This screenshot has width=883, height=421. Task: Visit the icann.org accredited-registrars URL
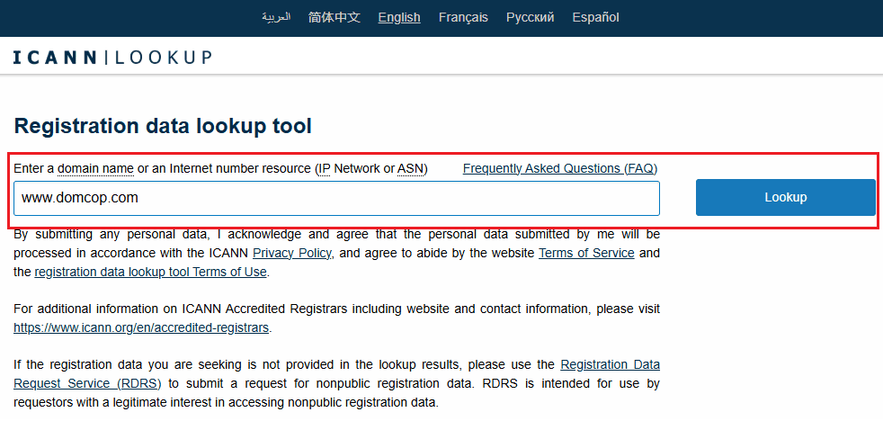tap(141, 327)
